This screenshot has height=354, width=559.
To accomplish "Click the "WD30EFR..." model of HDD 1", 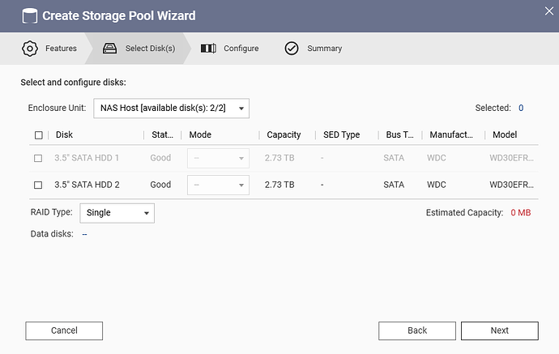I will click(x=511, y=158).
